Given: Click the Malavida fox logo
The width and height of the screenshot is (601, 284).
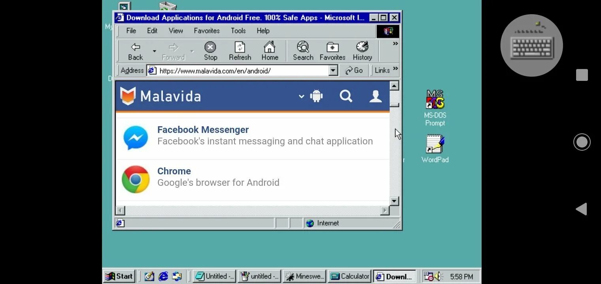Looking at the screenshot, I should coord(128,96).
